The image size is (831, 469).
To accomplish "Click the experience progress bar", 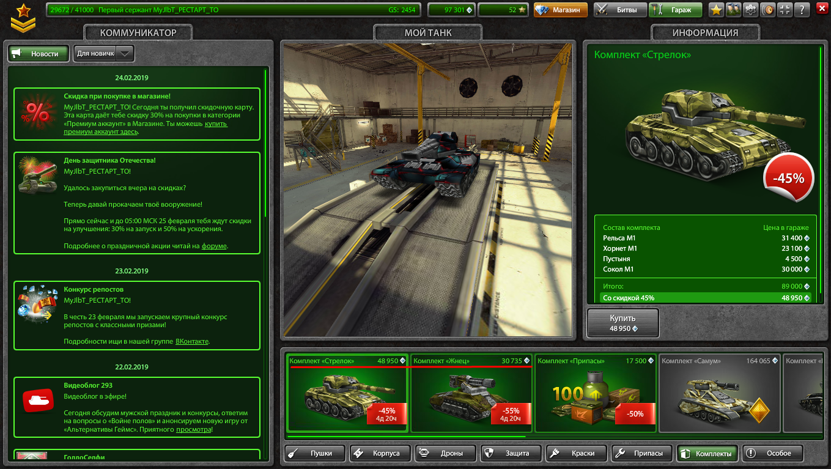I will pyautogui.click(x=233, y=10).
